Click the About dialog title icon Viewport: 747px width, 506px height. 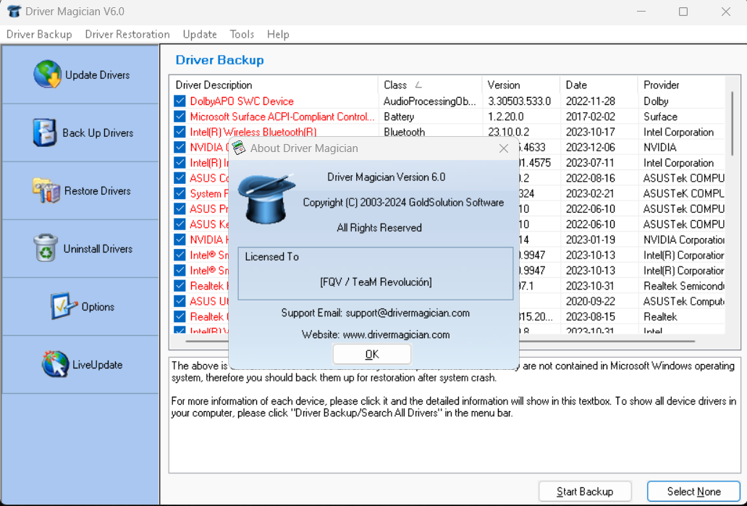pyautogui.click(x=239, y=148)
